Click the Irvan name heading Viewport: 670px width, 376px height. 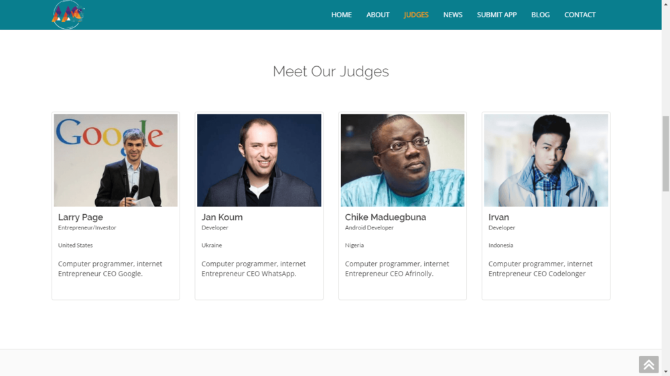point(498,217)
